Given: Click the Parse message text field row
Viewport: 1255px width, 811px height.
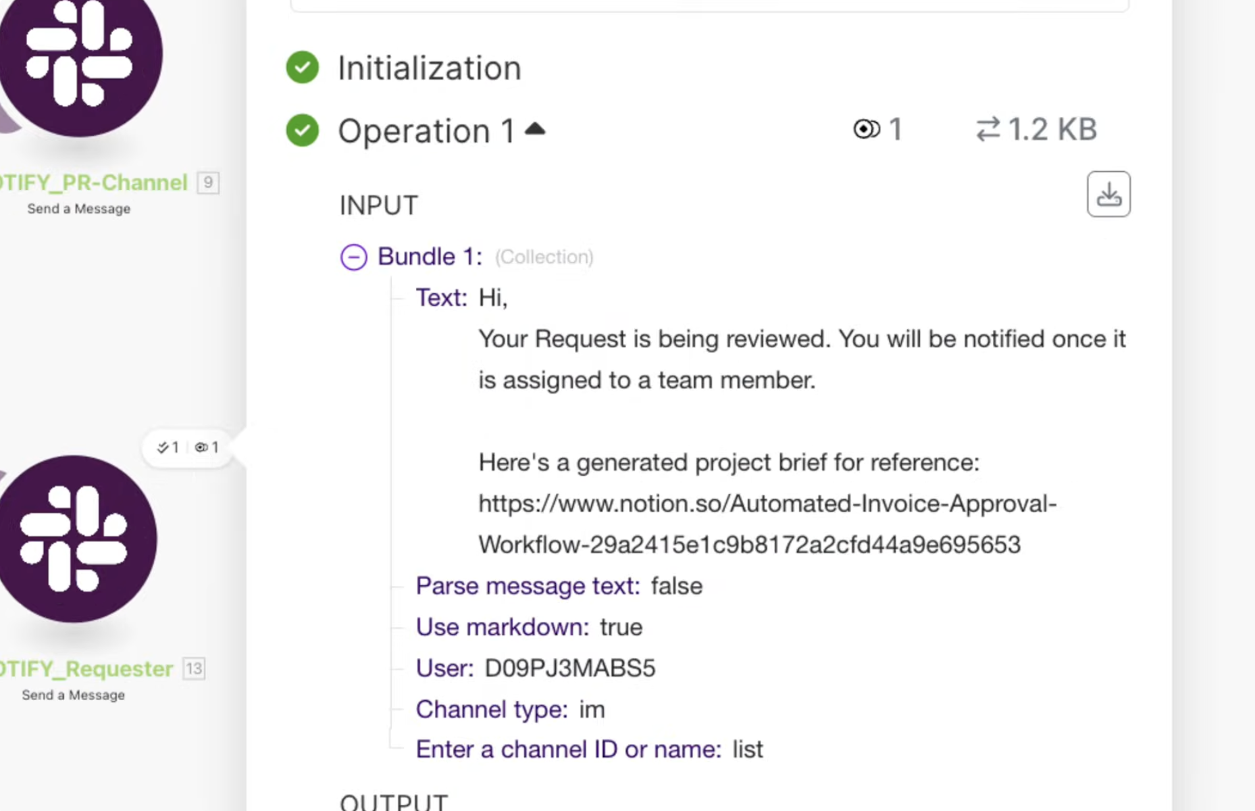Looking at the screenshot, I should point(559,586).
